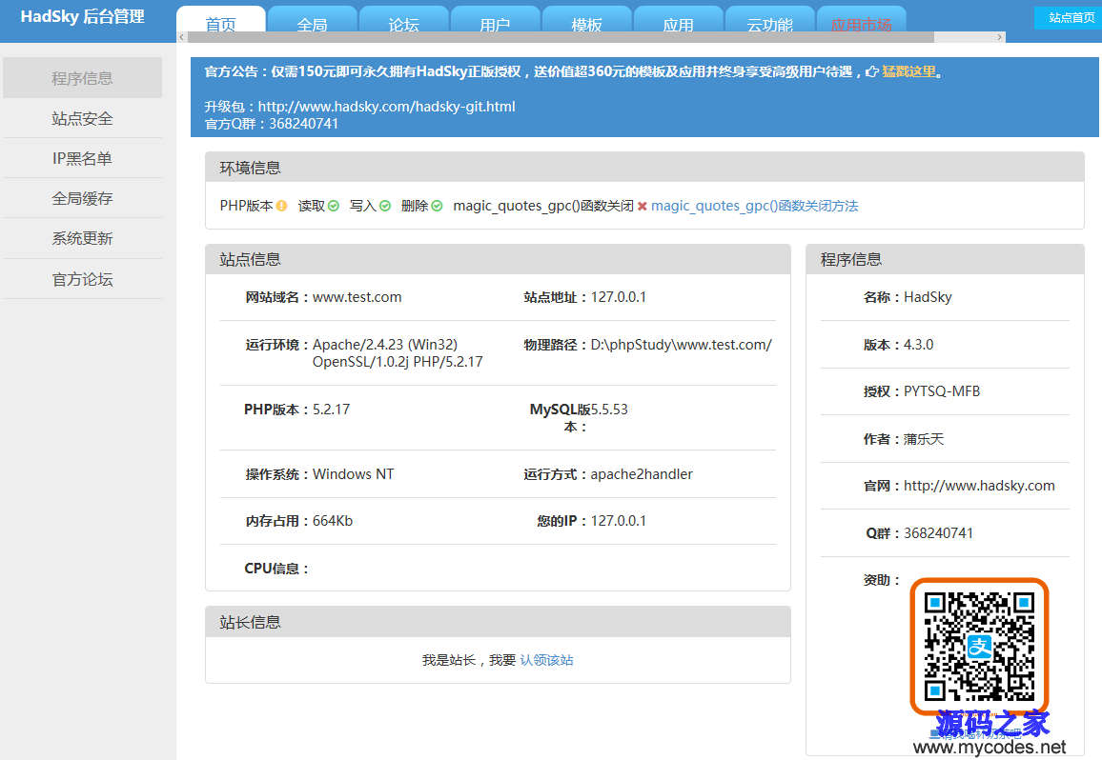Click the CPU信息 label

point(276,569)
